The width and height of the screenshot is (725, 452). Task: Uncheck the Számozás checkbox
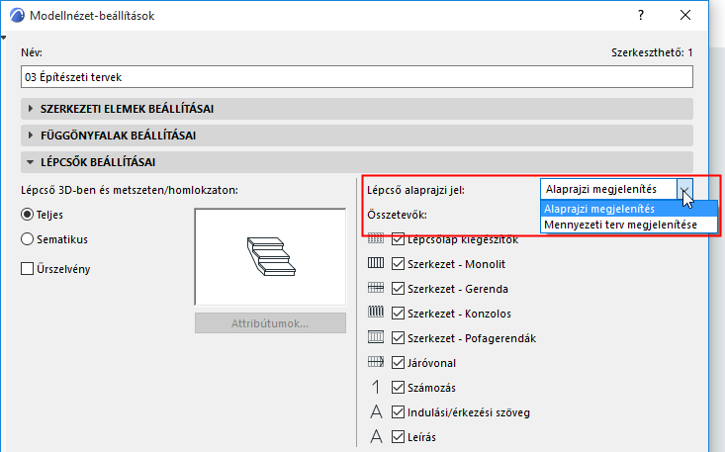[x=398, y=387]
